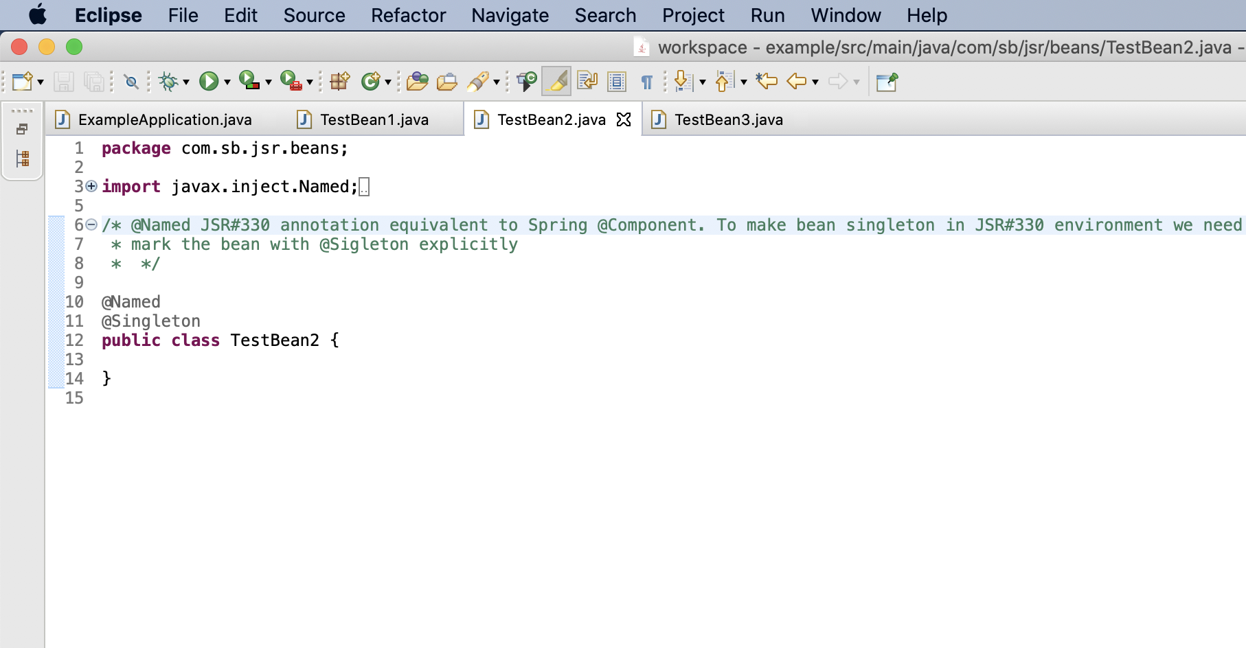The image size is (1246, 648).
Task: Click the class-with-arrow icon left of the highlighter
Action: coord(527,82)
